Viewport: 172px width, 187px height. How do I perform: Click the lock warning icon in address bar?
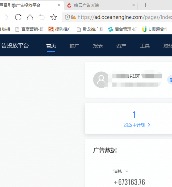(73, 17)
